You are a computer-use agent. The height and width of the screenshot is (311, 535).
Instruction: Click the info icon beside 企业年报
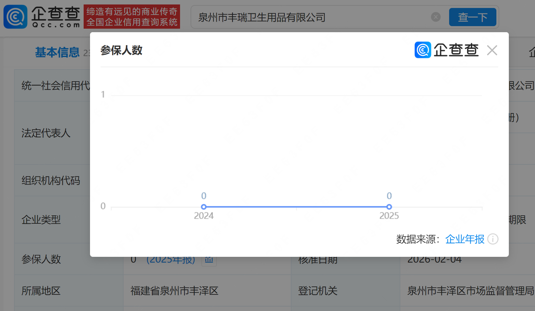pyautogui.click(x=493, y=239)
